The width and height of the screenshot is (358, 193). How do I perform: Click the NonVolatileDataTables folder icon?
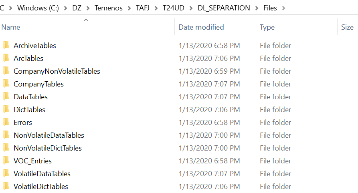[6, 135]
